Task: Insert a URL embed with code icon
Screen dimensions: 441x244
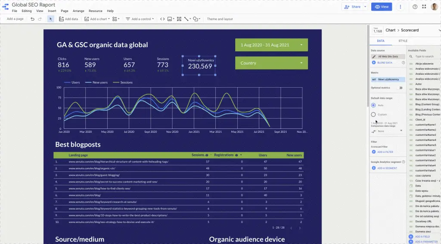Action: 162,19
